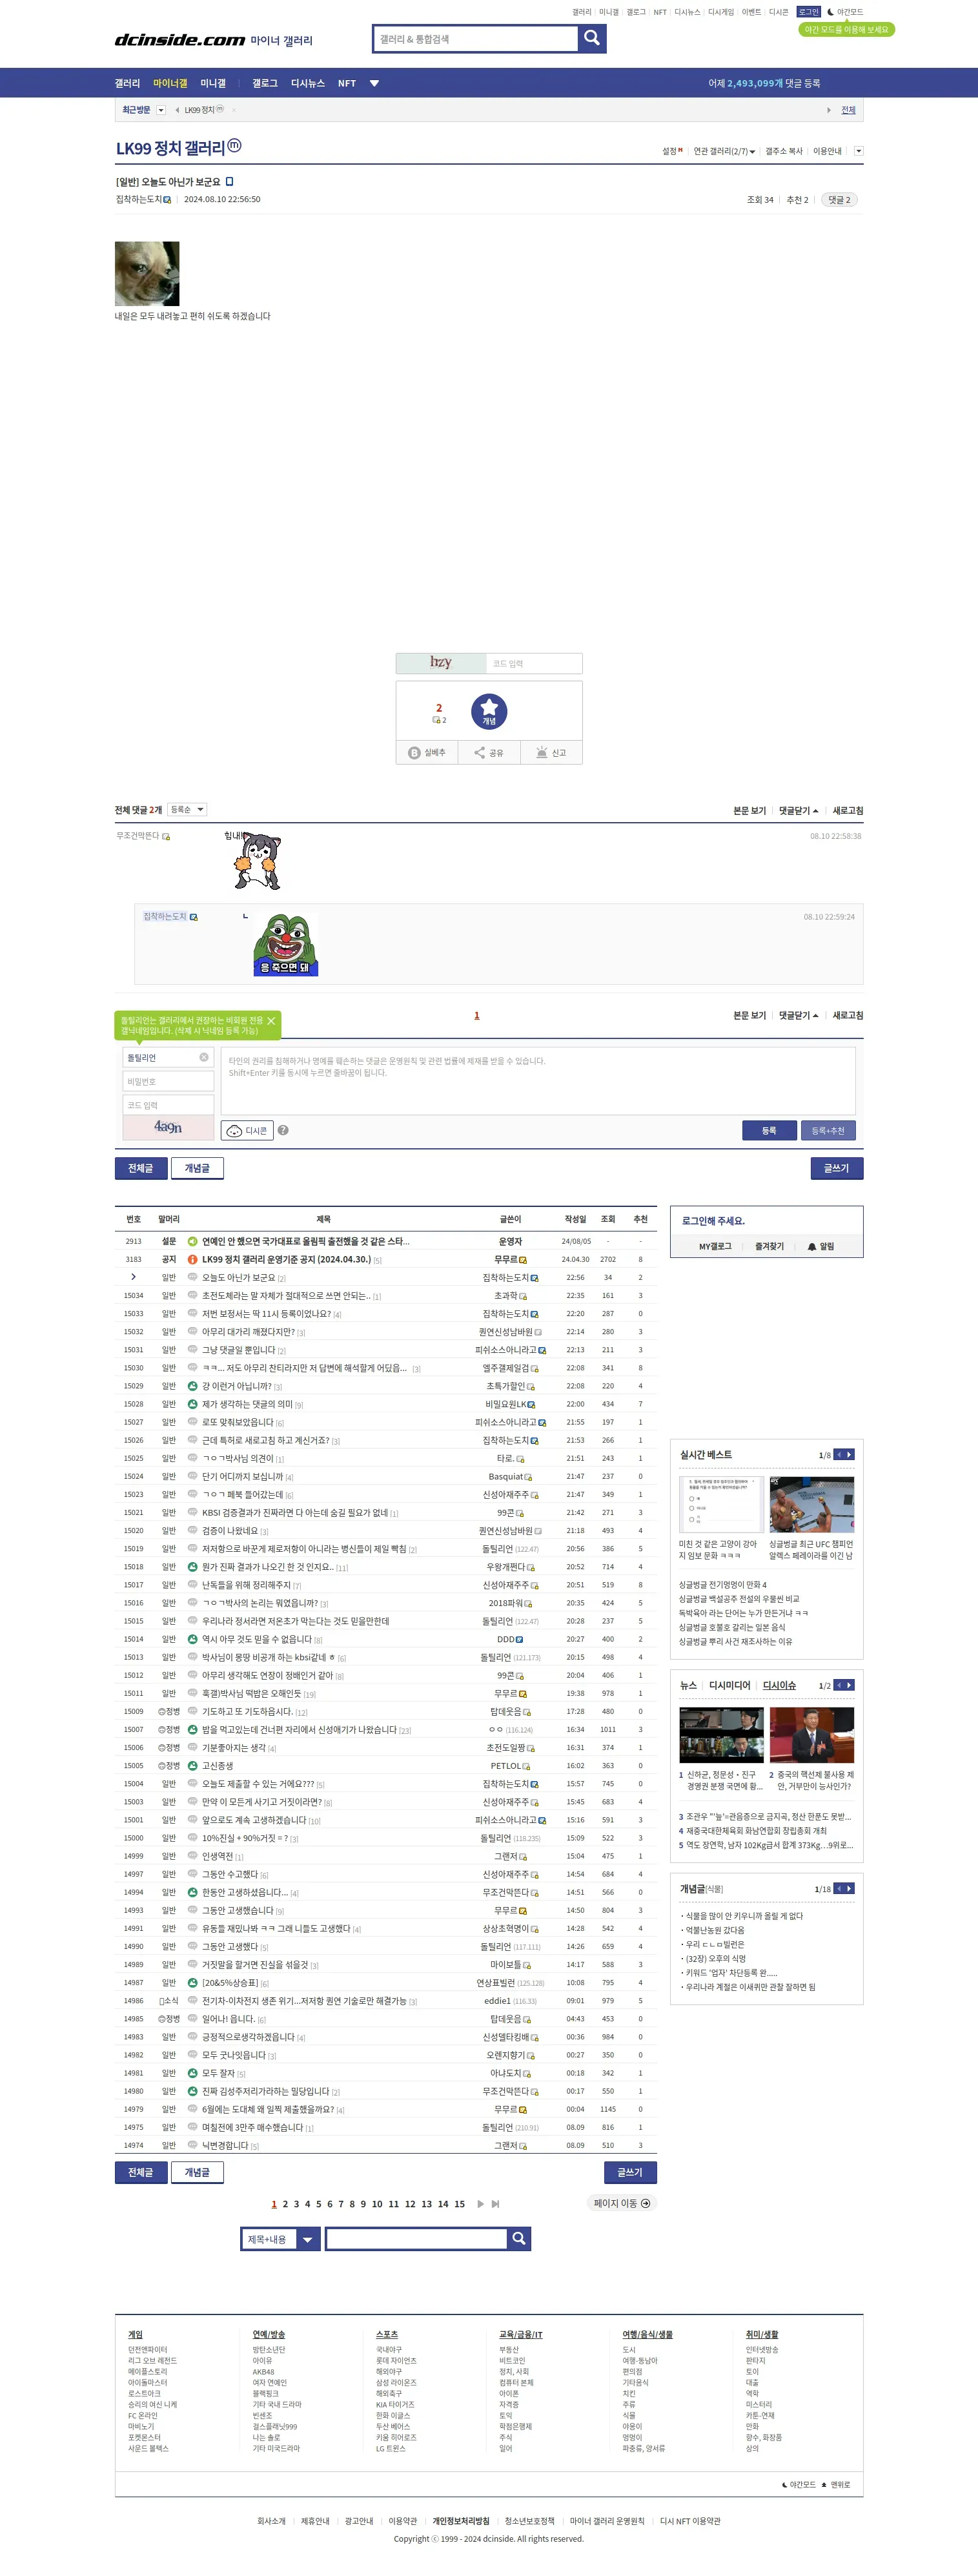Click the 새로고침 link above comments
This screenshot has height=2576, width=978.
point(848,810)
